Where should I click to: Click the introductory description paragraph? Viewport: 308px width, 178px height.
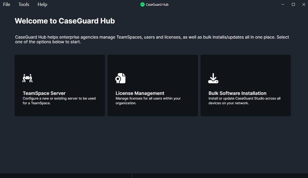click(152, 39)
